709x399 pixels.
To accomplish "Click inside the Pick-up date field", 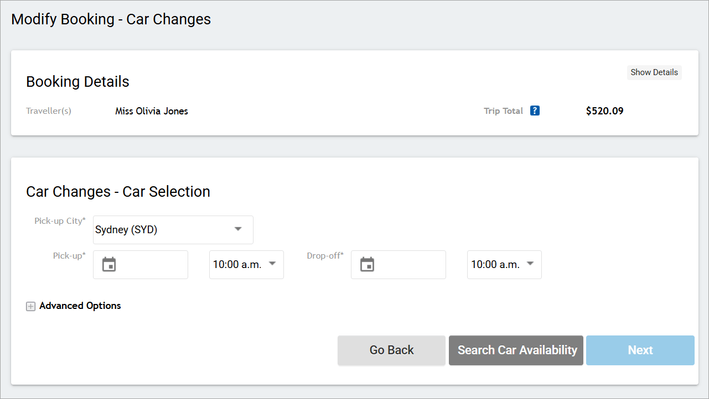I will pyautogui.click(x=149, y=264).
